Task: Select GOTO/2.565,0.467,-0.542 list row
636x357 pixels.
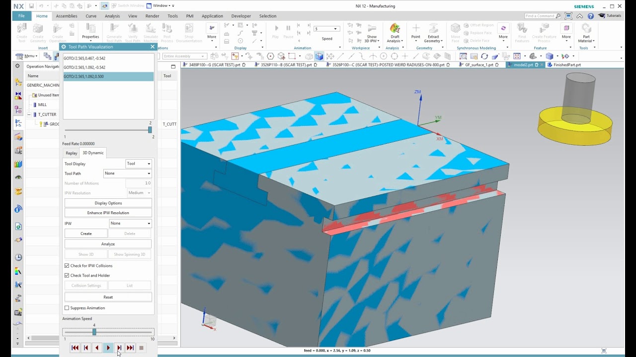Action: coord(108,58)
